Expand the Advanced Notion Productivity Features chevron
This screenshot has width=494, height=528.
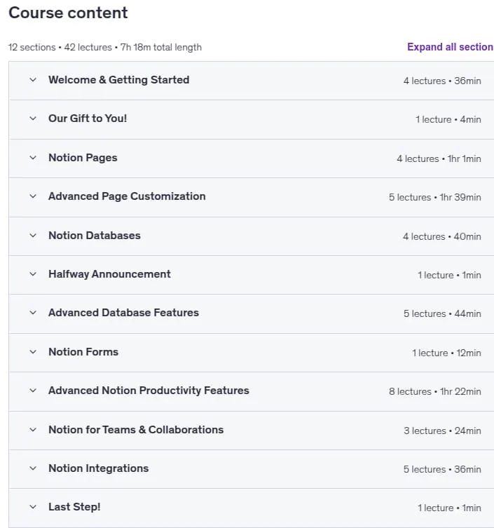[33, 391]
